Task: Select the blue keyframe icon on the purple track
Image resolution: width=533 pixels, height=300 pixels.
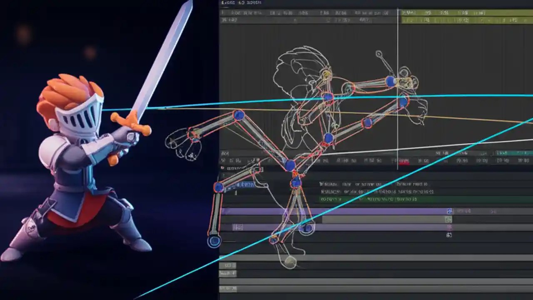Action: click(x=449, y=210)
